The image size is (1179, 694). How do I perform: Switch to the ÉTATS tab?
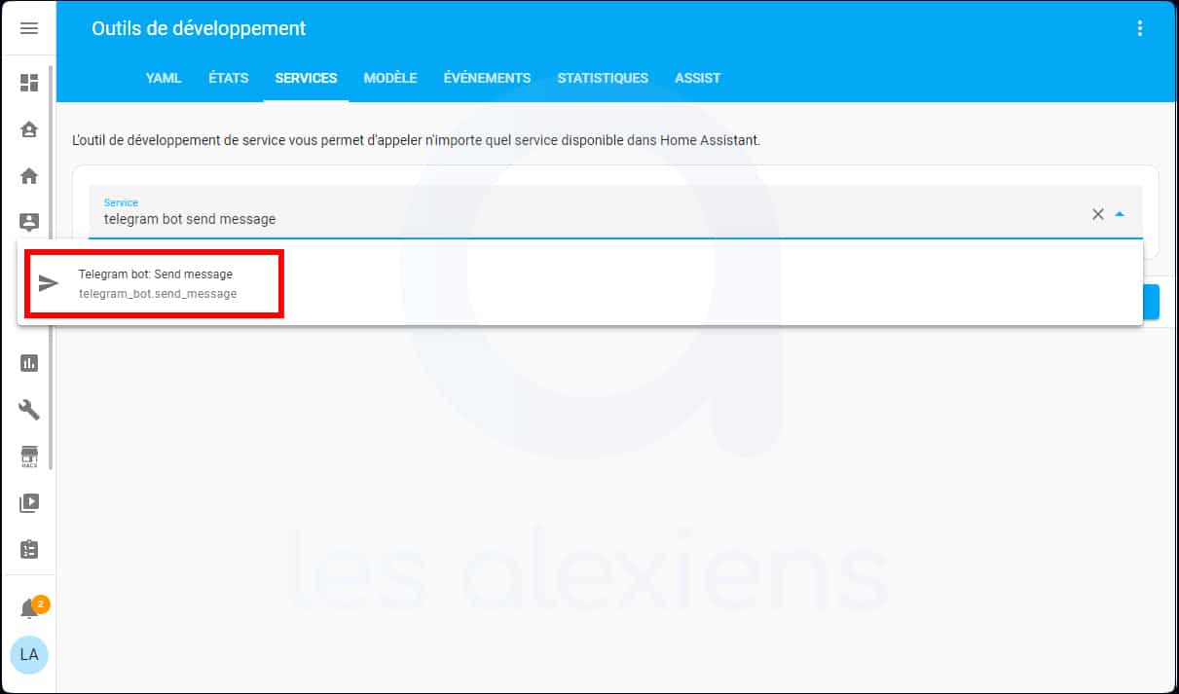[x=228, y=78]
